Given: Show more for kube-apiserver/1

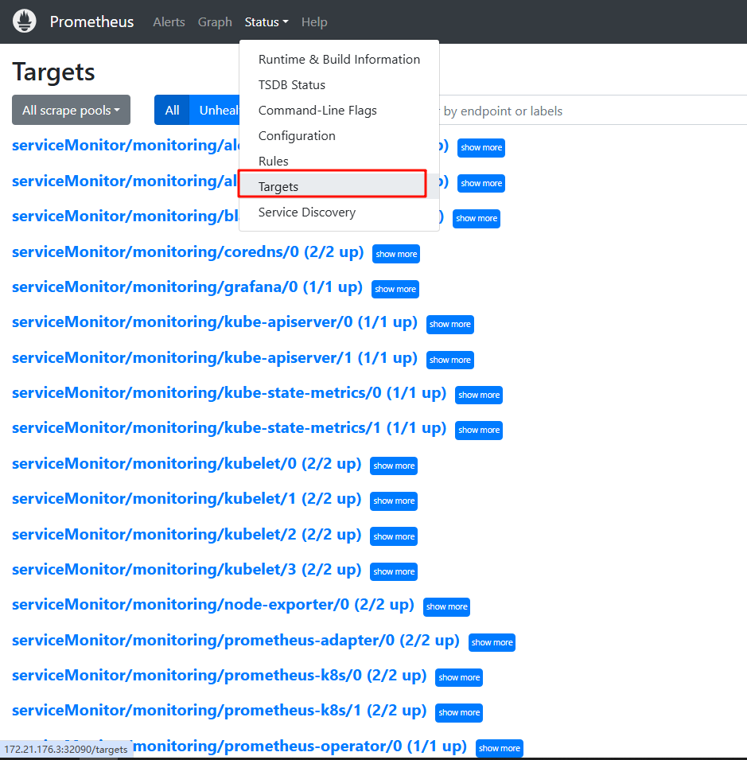Looking at the screenshot, I should [x=449, y=360].
